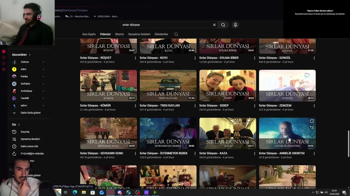Screen dimensions: 350x196
Task: Open Task View on taskbar
Action: (66, 192)
